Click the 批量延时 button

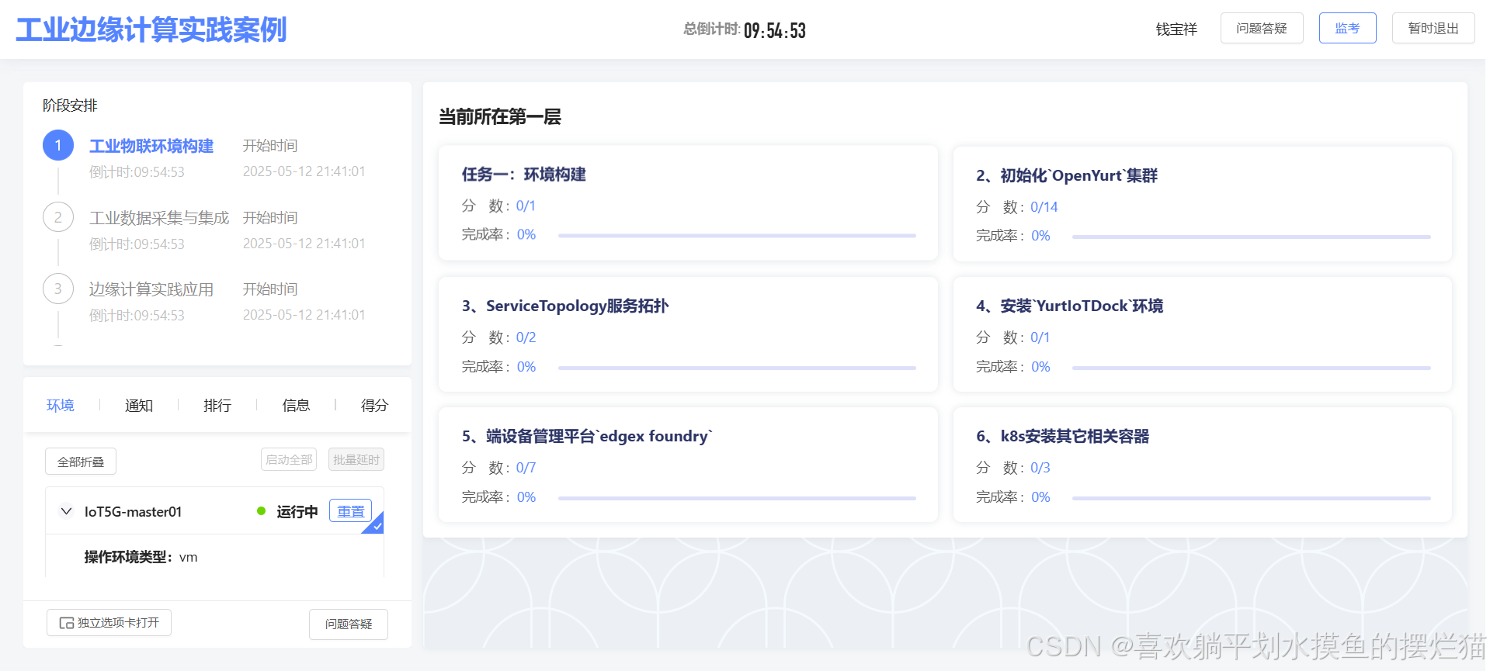point(356,459)
